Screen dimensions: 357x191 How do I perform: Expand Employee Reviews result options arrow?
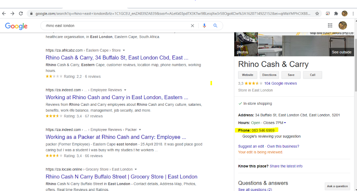click(125, 90)
